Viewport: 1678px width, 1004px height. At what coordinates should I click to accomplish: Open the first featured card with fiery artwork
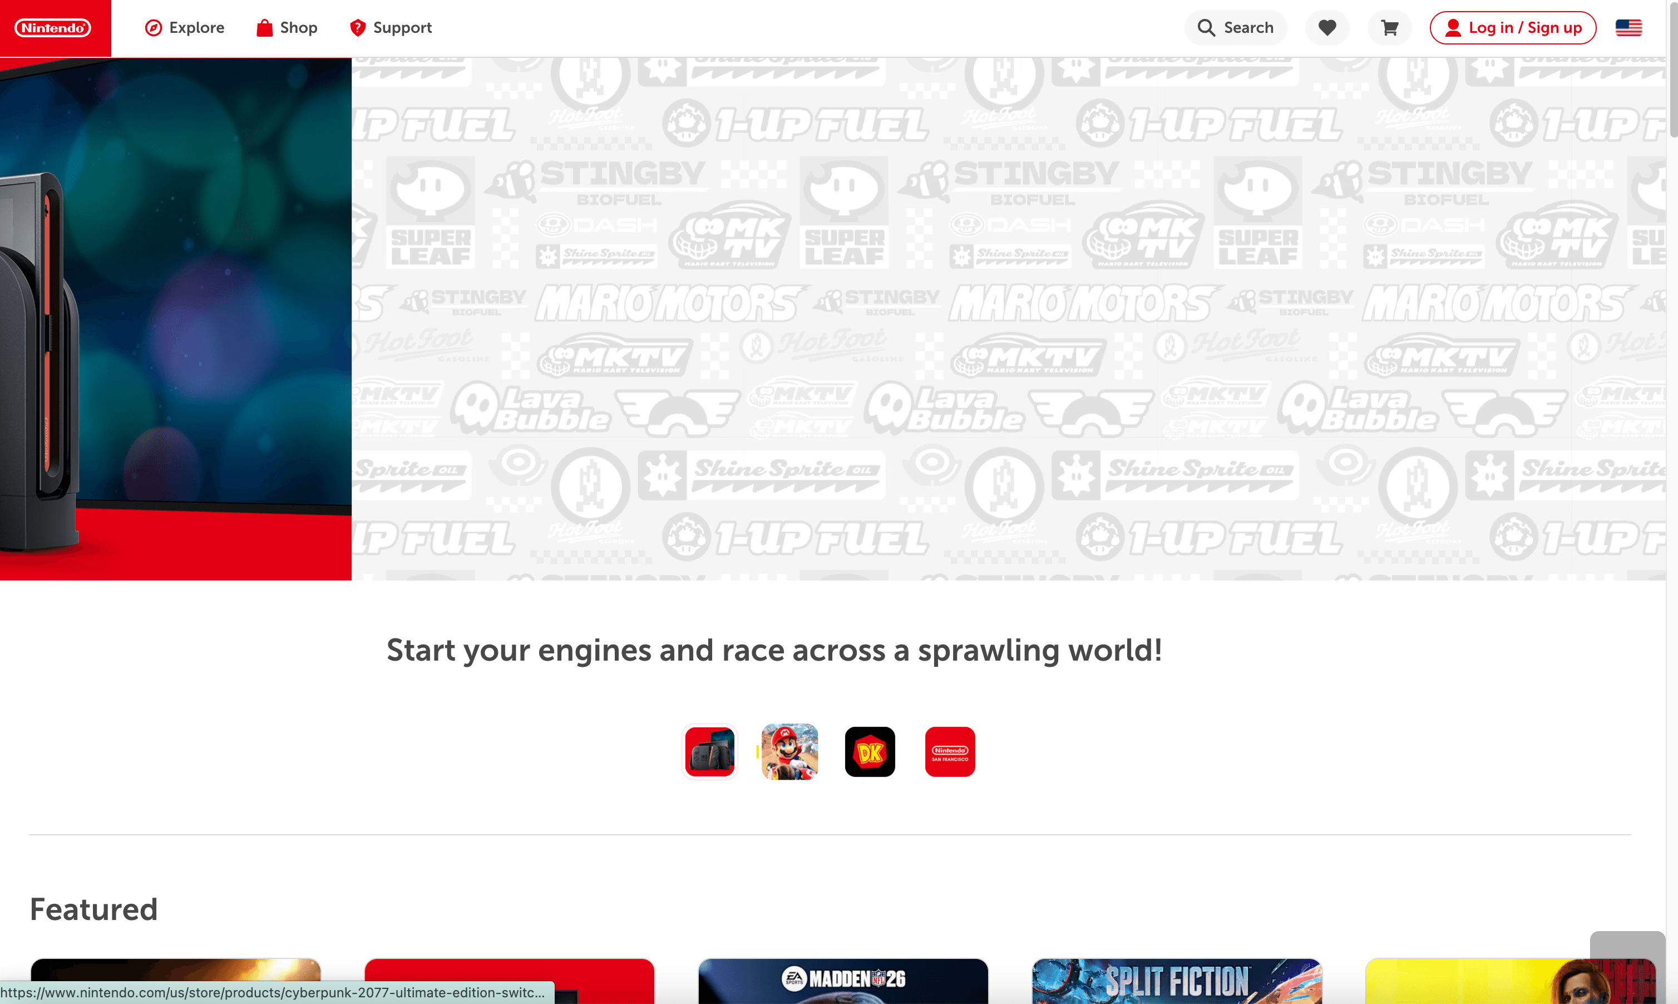tap(175, 969)
